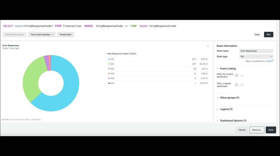
Task: Click the green 500 legend dot
Action: coord(109,64)
